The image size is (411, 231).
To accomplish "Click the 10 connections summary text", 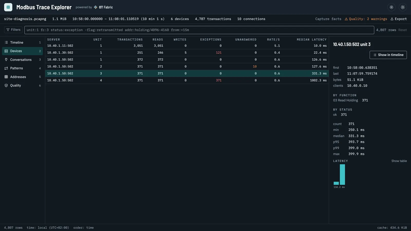I will click(251, 19).
